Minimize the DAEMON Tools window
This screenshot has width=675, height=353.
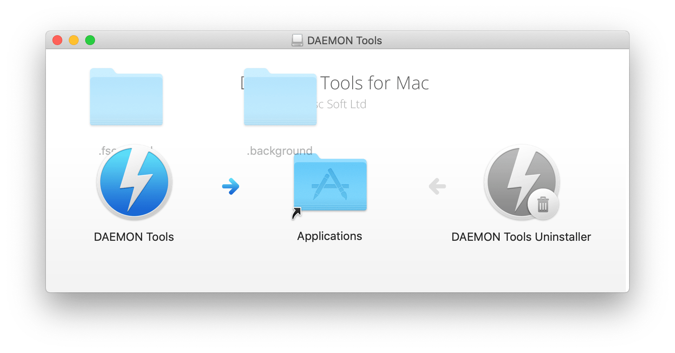[74, 40]
